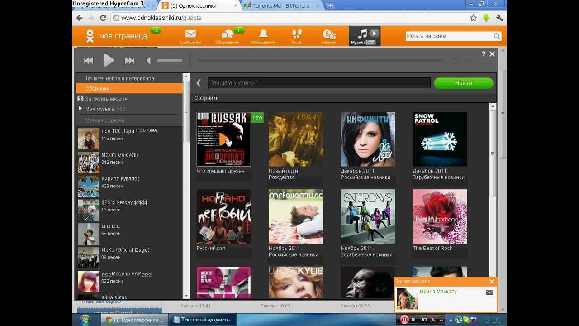Show hidden tray icons arrow
This screenshot has height=326, width=579.
pyautogui.click(x=451, y=320)
